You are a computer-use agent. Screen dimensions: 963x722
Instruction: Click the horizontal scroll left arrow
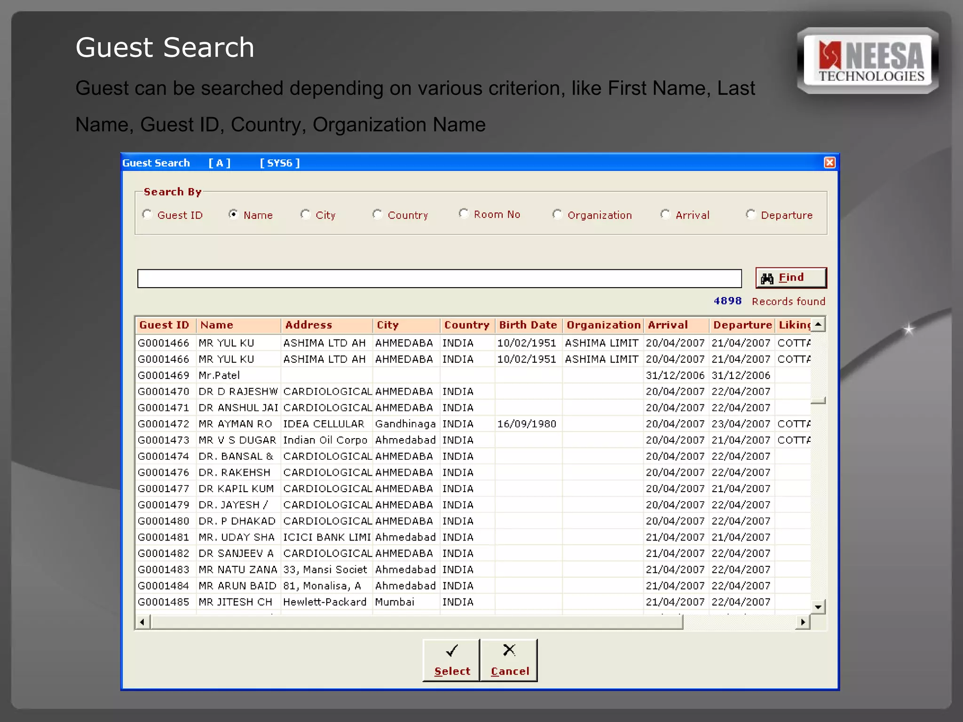[x=142, y=622]
